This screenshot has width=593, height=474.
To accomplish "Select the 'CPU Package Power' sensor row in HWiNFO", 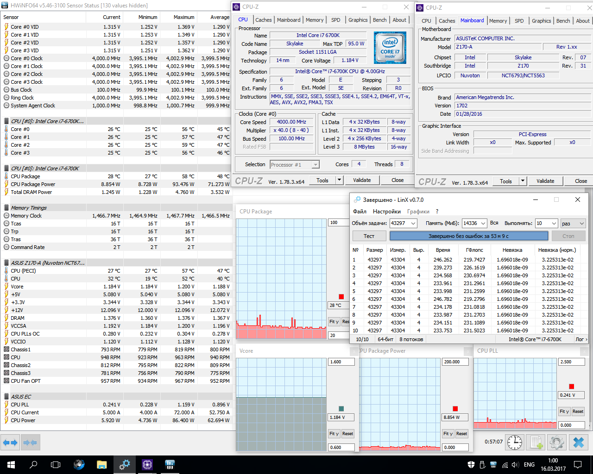I will click(116, 184).
